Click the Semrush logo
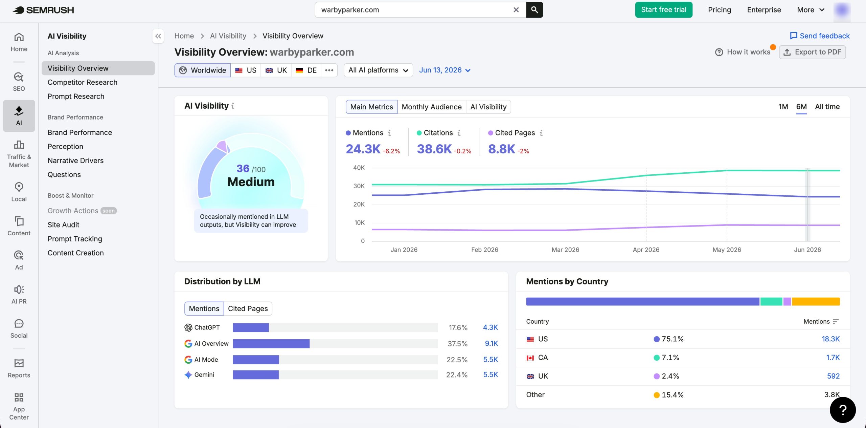This screenshot has height=428, width=866. click(43, 10)
